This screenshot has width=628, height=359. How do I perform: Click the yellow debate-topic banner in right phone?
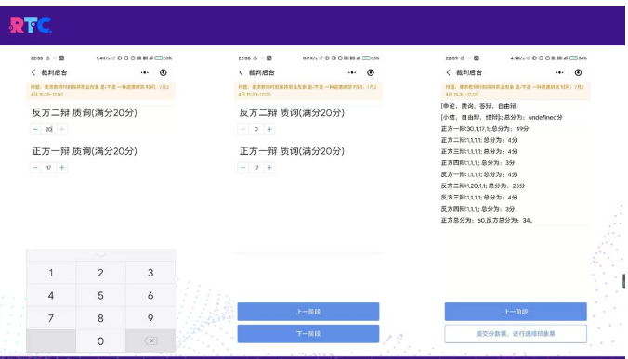click(x=516, y=91)
